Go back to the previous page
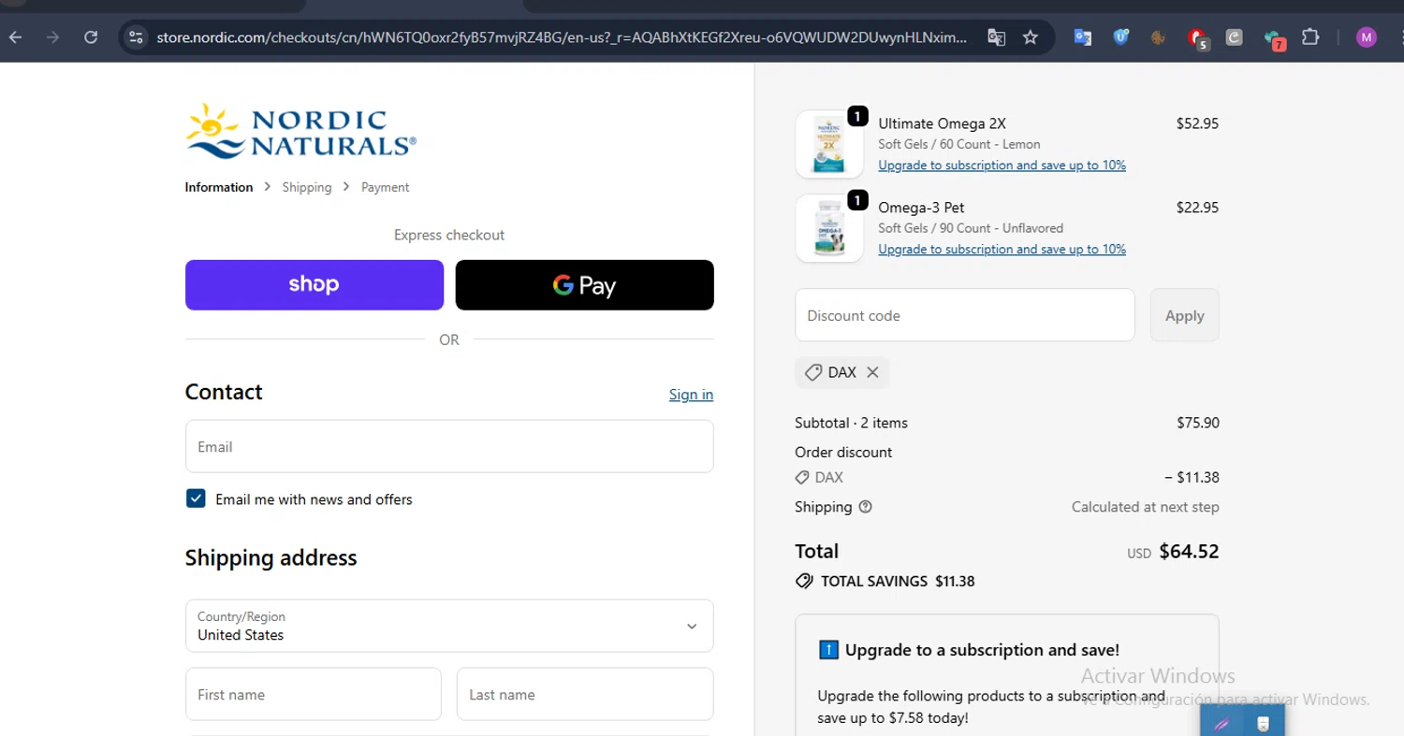1404x736 pixels. pos(15,37)
